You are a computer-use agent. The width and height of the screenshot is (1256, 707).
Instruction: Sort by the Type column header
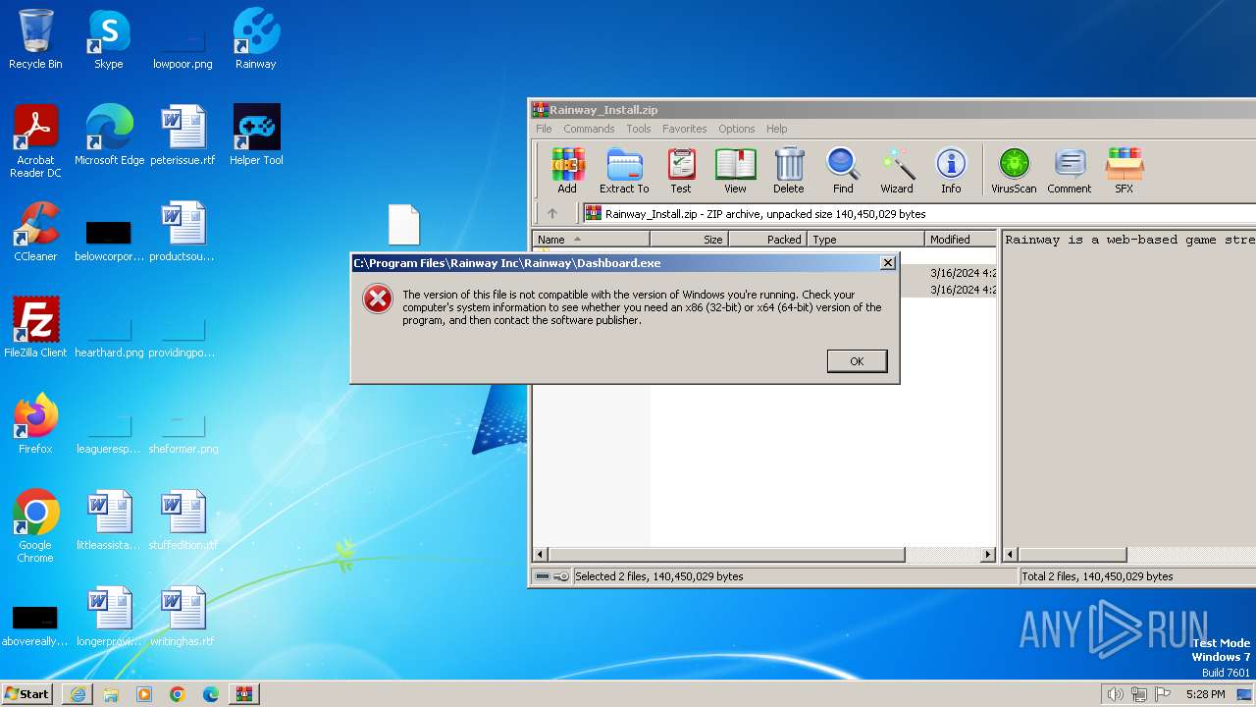coord(865,239)
